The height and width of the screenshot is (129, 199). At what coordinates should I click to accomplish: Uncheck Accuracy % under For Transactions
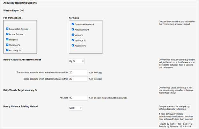[7, 50]
